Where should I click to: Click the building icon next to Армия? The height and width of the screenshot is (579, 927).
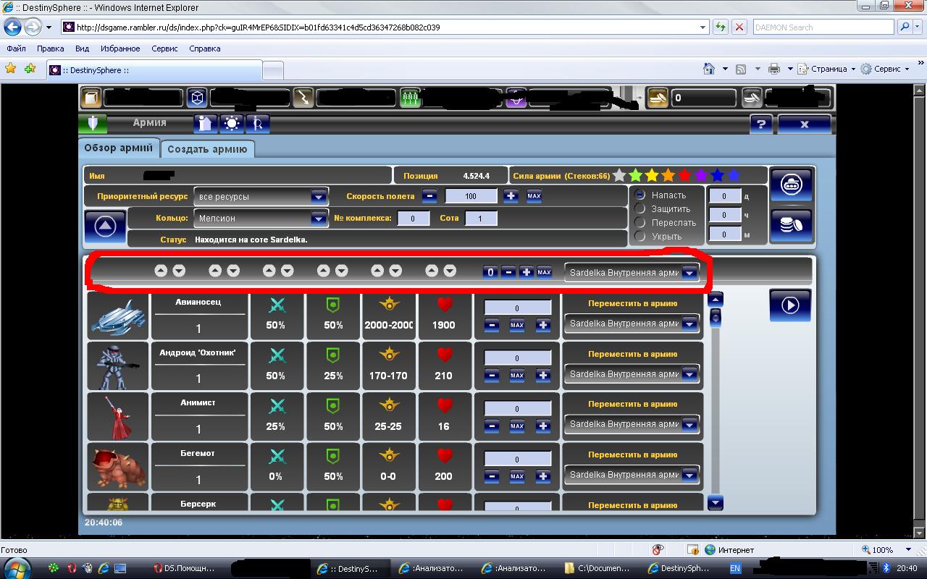[205, 124]
